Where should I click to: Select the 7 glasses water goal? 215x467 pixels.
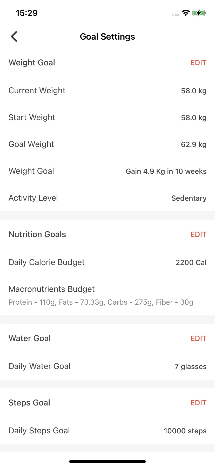point(191,367)
